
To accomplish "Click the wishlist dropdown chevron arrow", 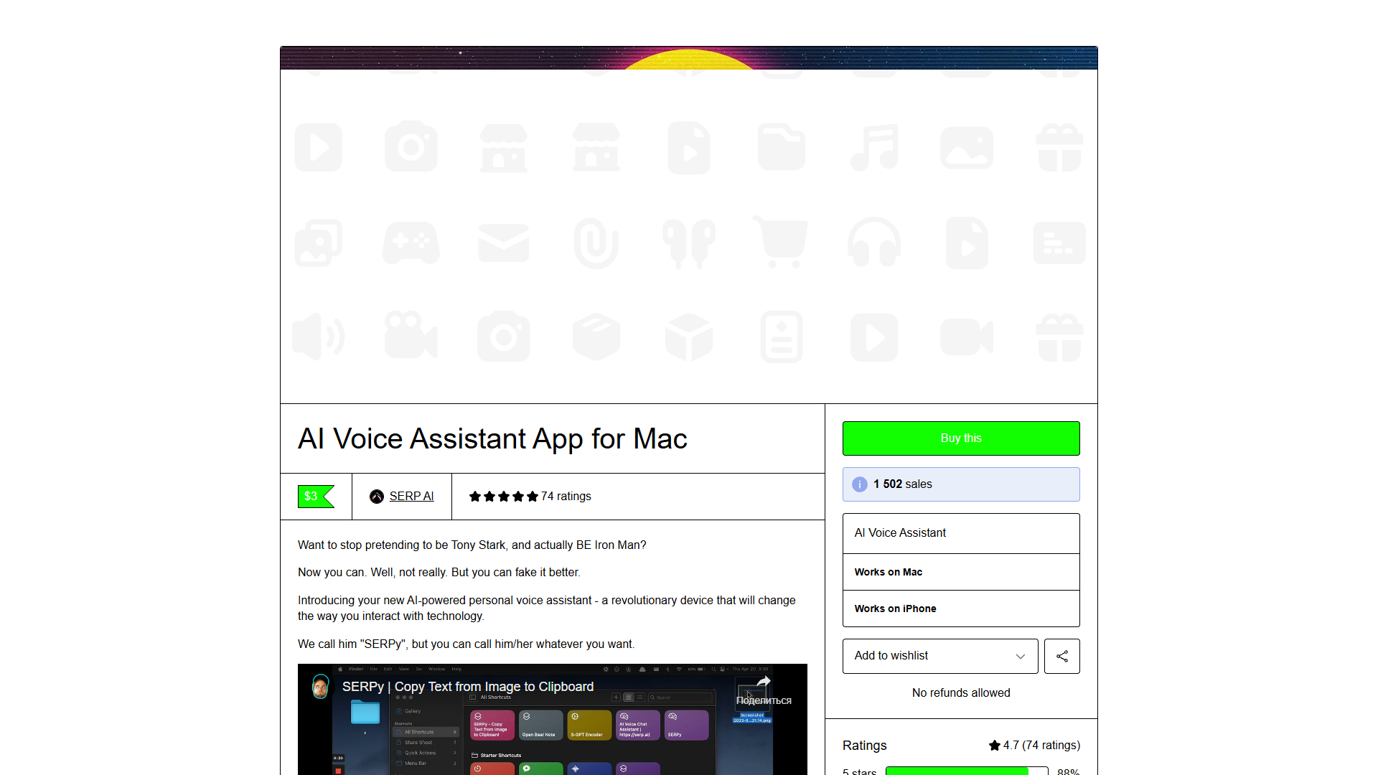I will pos(1020,657).
